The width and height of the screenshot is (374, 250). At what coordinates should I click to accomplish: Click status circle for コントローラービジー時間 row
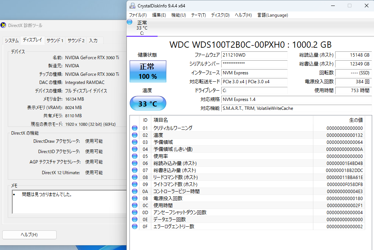(x=135, y=191)
